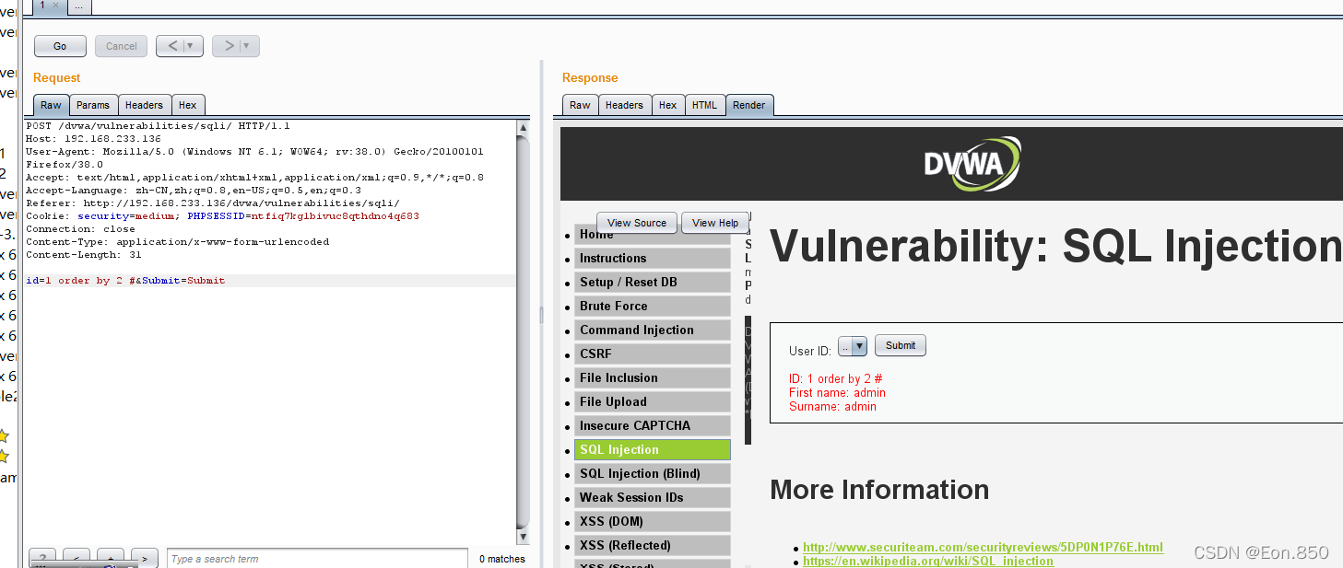Screen dimensions: 1343x568
Task: Open Setup / Reset DB menu entry
Action: (x=652, y=282)
